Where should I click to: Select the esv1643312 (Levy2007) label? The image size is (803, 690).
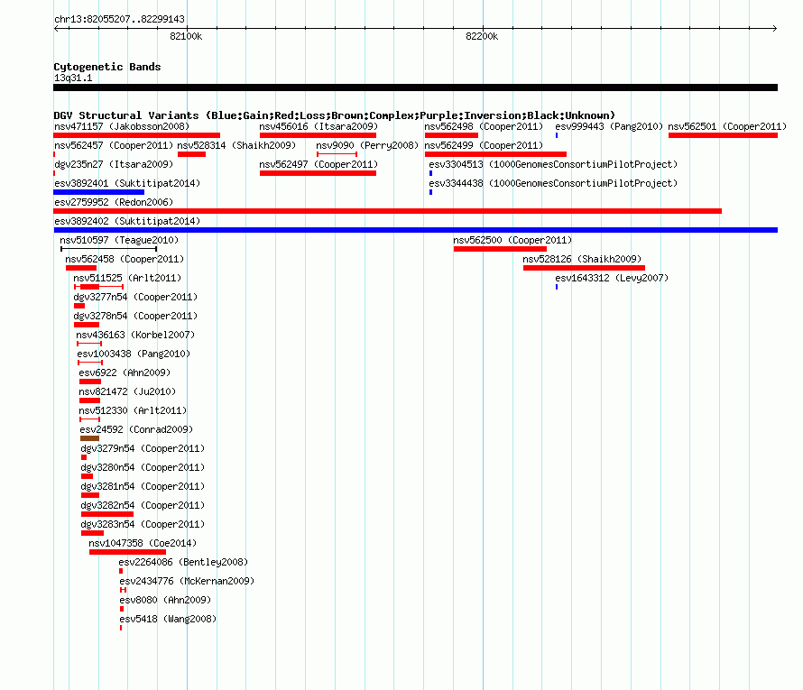[x=612, y=278]
